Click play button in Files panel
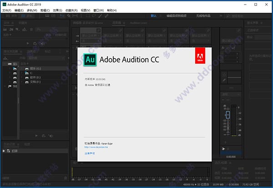 [x=28, y=43]
